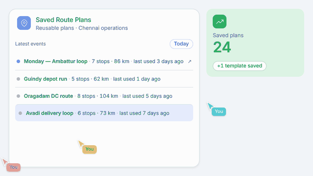Click the text '8 stops · 104 km'

(98, 96)
